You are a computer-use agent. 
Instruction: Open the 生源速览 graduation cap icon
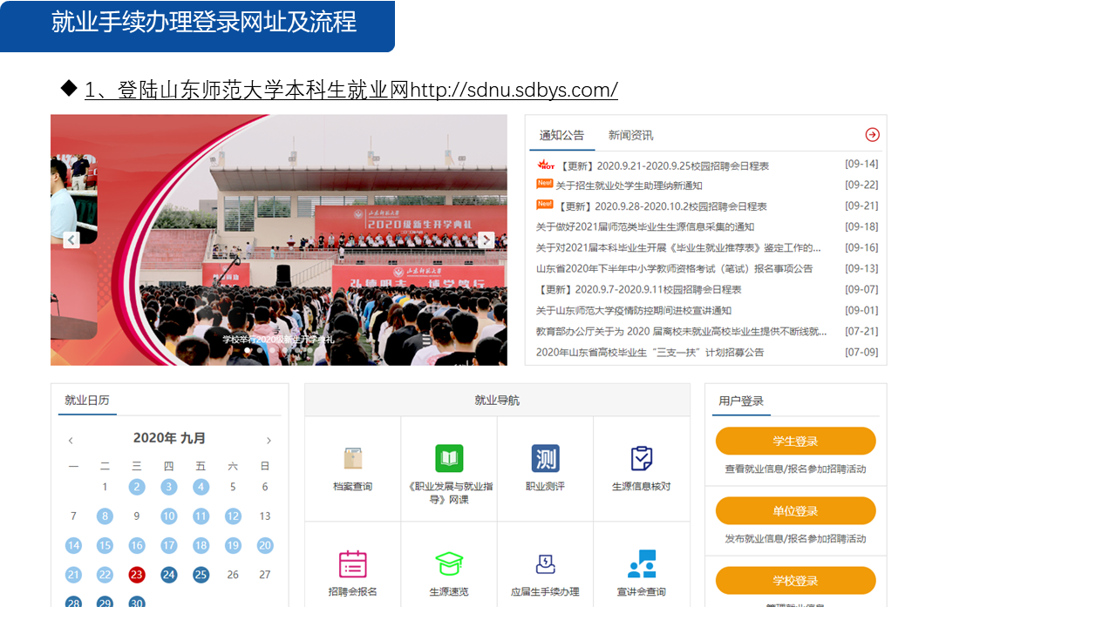tap(449, 564)
